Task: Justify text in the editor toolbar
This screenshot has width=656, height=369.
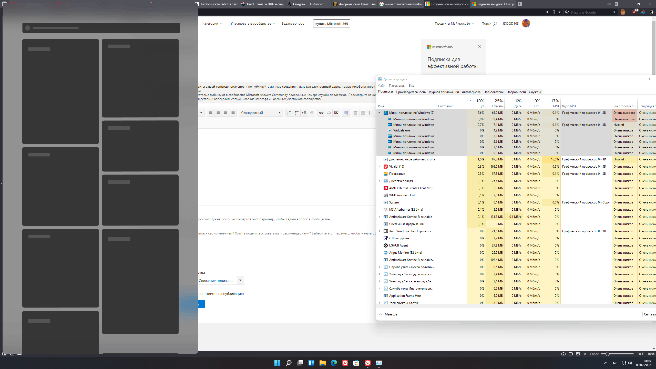Action: point(233,113)
